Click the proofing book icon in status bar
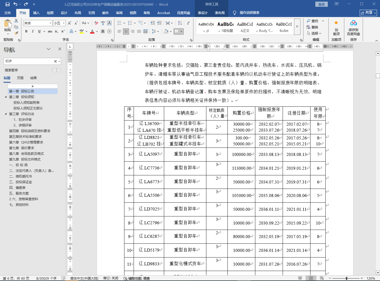The width and height of the screenshot is (380, 281). pyautogui.click(x=64, y=278)
